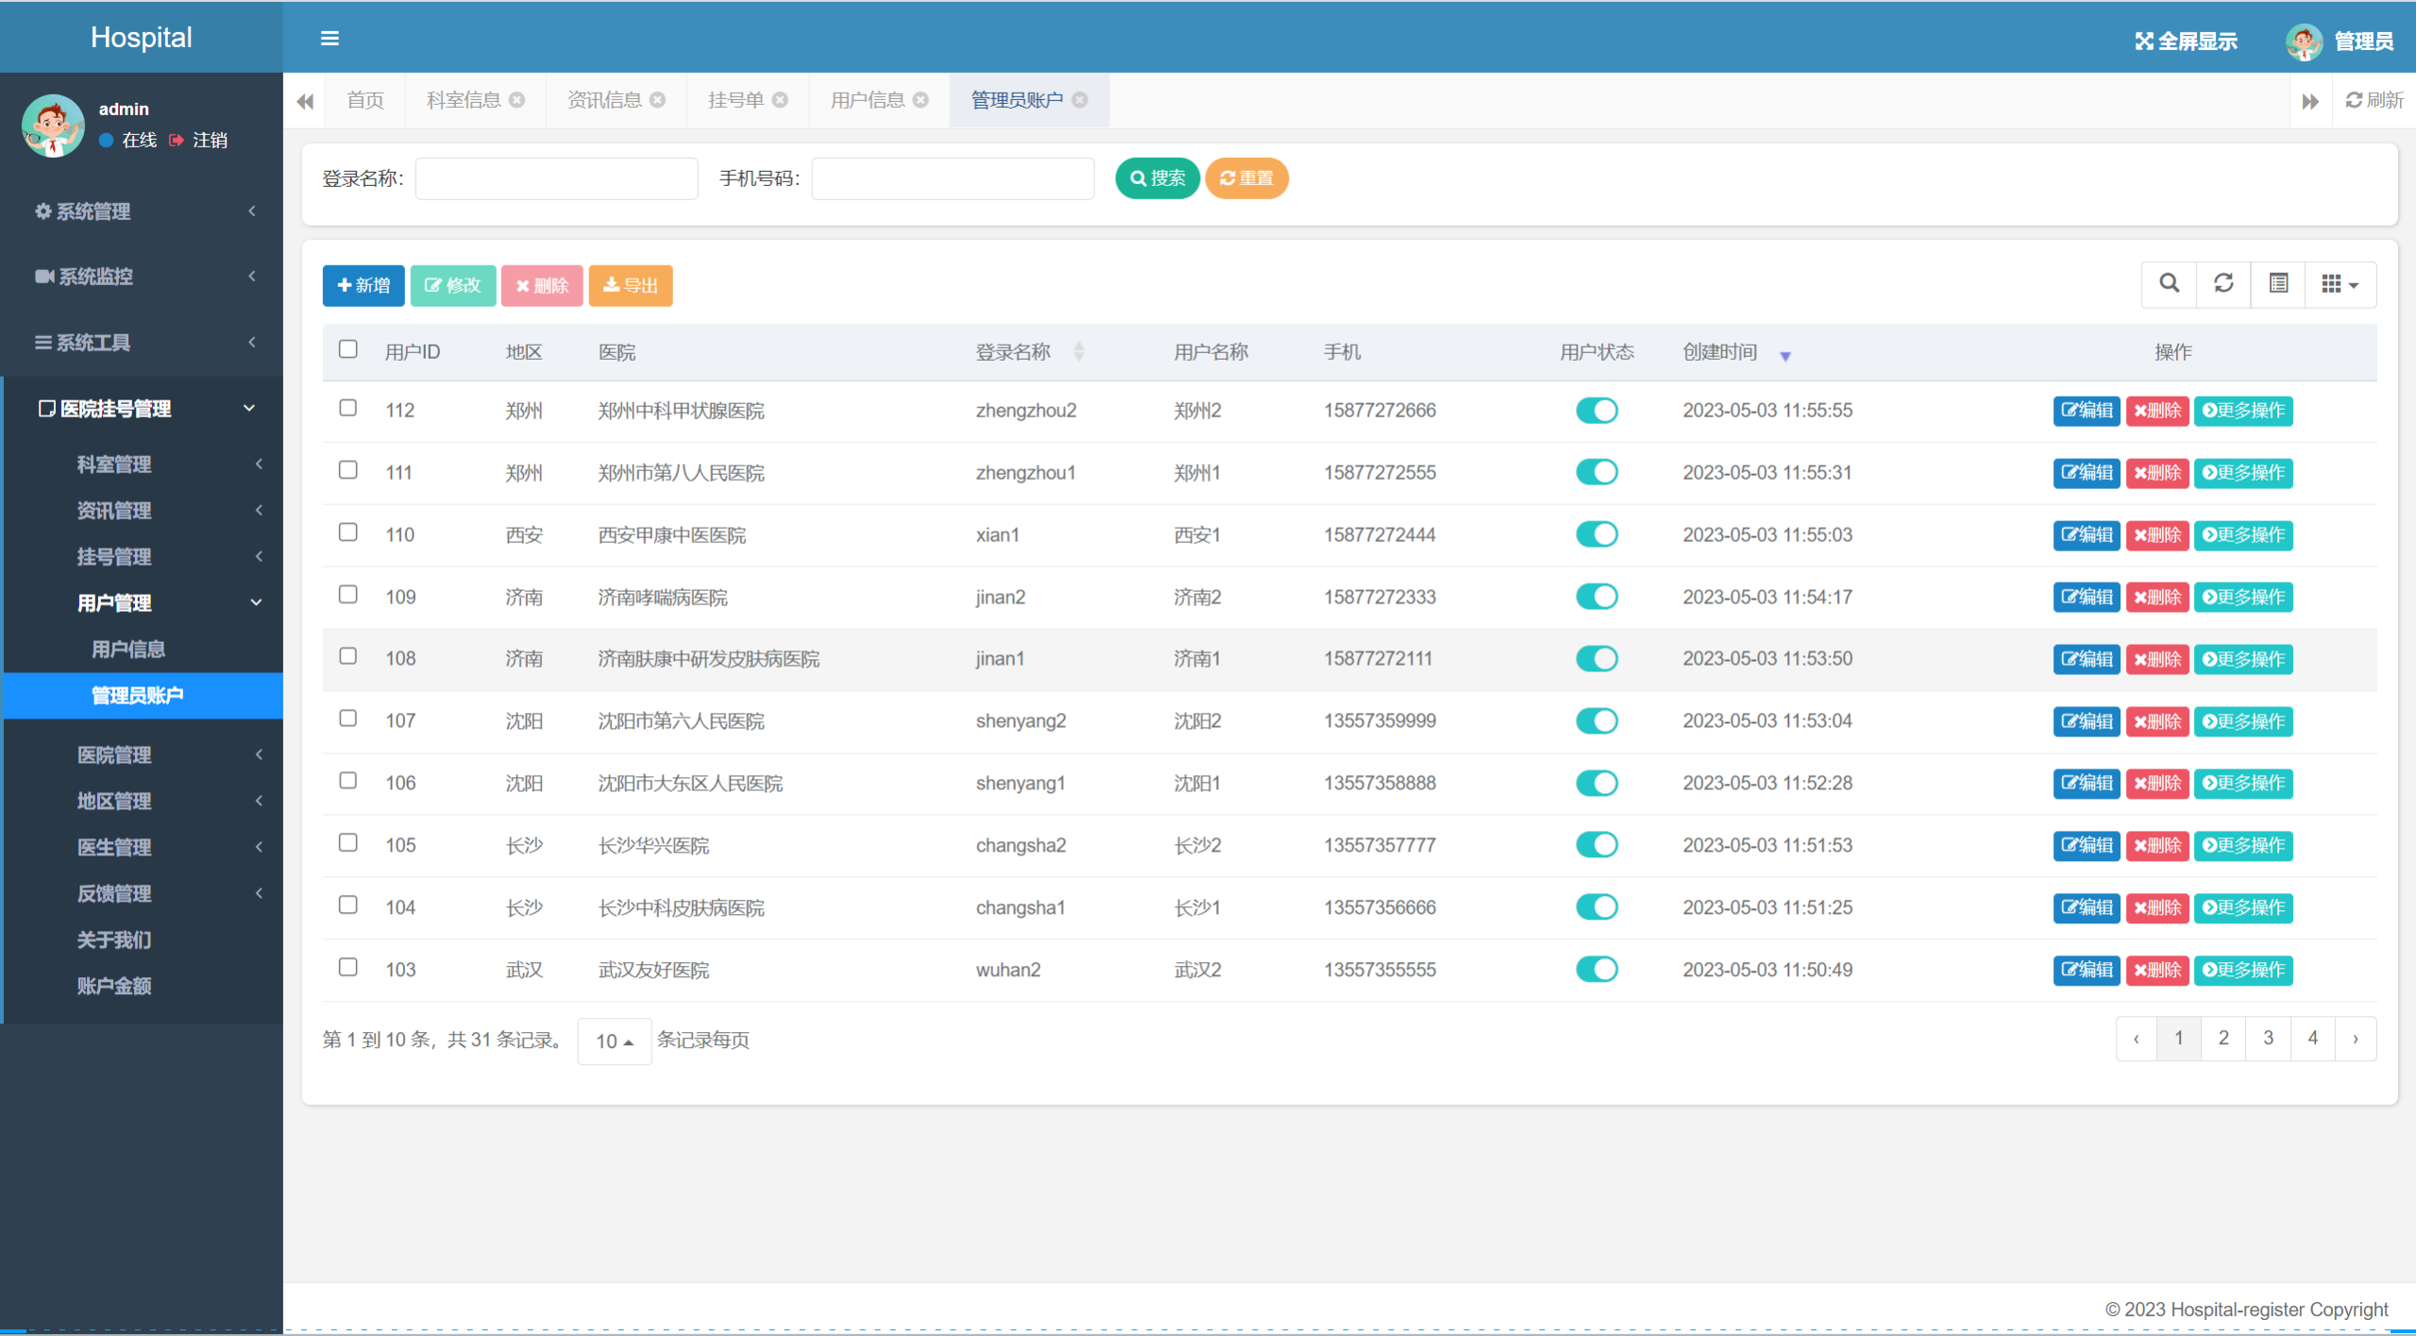Click the green 搜索 search button

(x=1157, y=178)
